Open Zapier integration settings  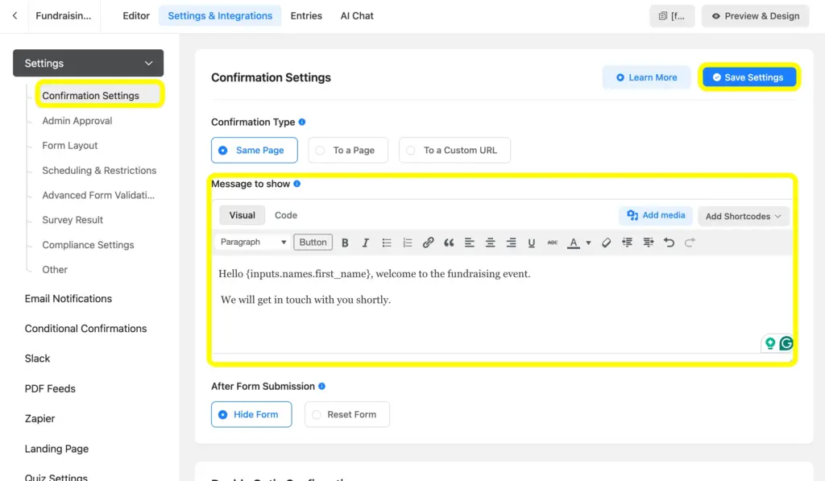[x=39, y=419]
